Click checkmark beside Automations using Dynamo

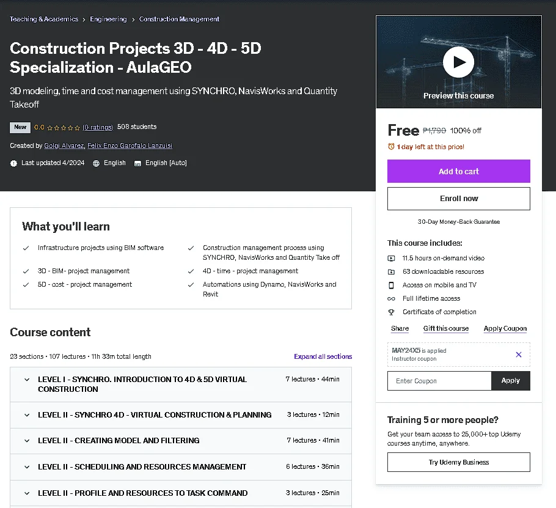tap(191, 285)
